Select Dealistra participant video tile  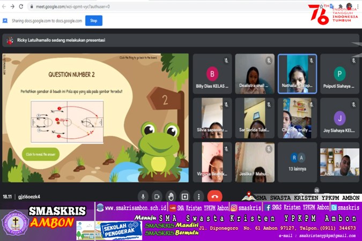(x=255, y=74)
